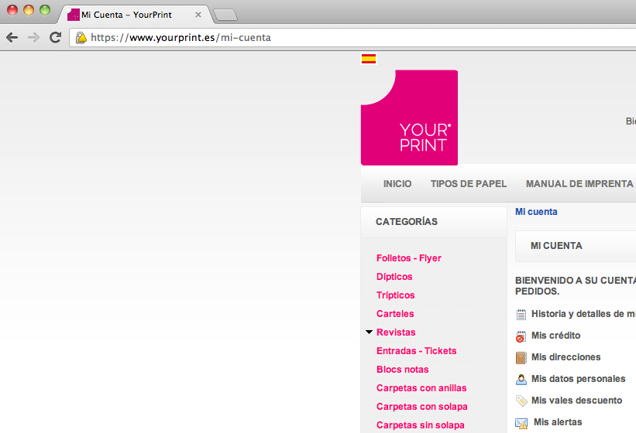Click the YourPrint pink logo
The image size is (636, 433).
coord(409,118)
